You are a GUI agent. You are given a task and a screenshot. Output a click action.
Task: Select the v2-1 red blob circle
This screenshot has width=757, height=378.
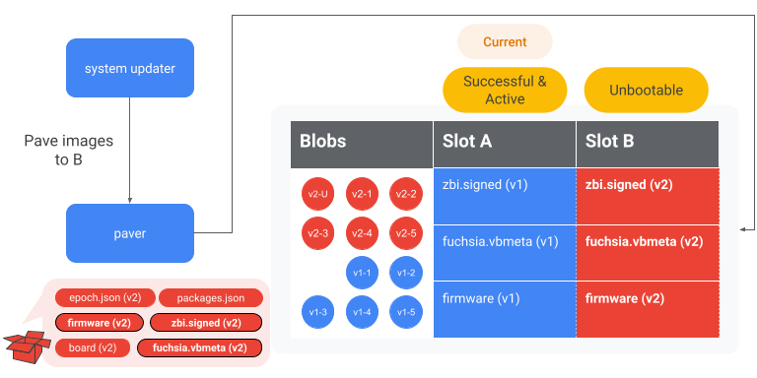click(x=362, y=194)
